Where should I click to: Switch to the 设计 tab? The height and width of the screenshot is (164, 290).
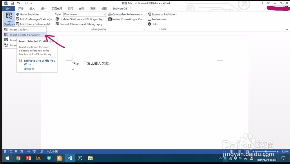point(43,8)
